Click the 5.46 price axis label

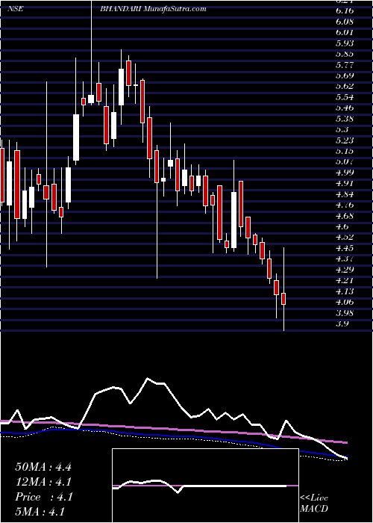click(x=345, y=108)
